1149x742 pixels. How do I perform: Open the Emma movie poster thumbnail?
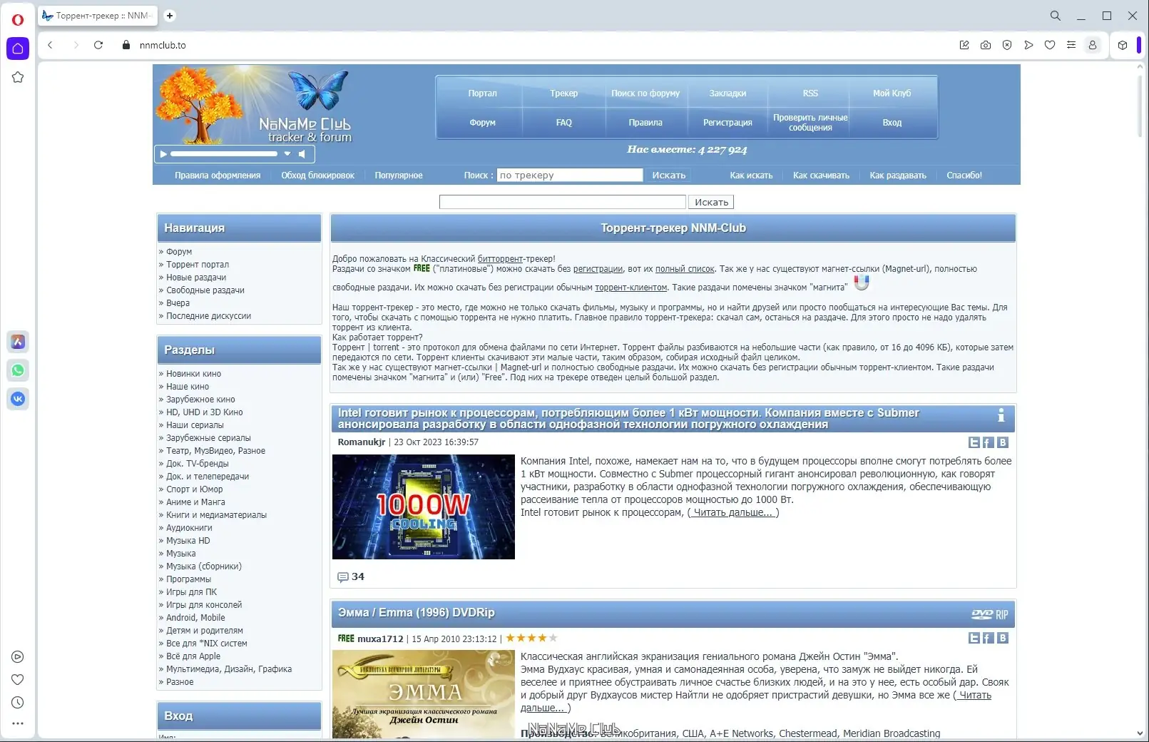point(424,694)
